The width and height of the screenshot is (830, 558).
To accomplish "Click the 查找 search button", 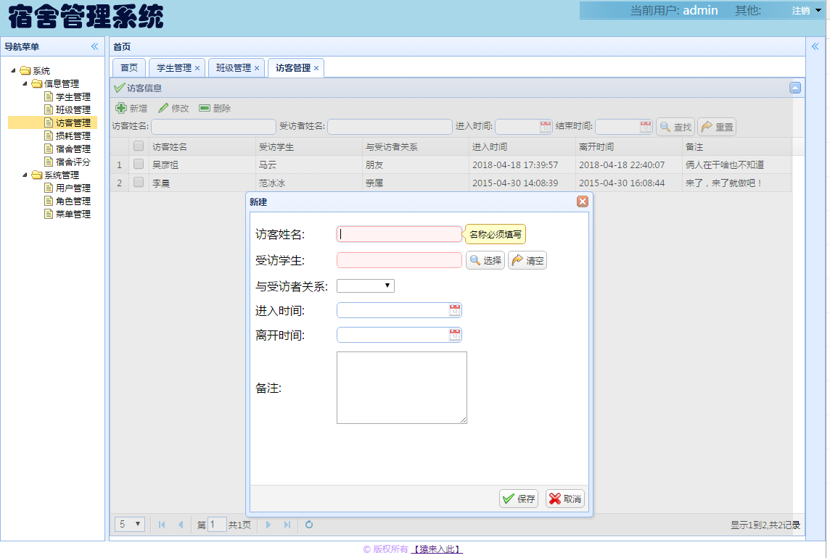I will (675, 127).
